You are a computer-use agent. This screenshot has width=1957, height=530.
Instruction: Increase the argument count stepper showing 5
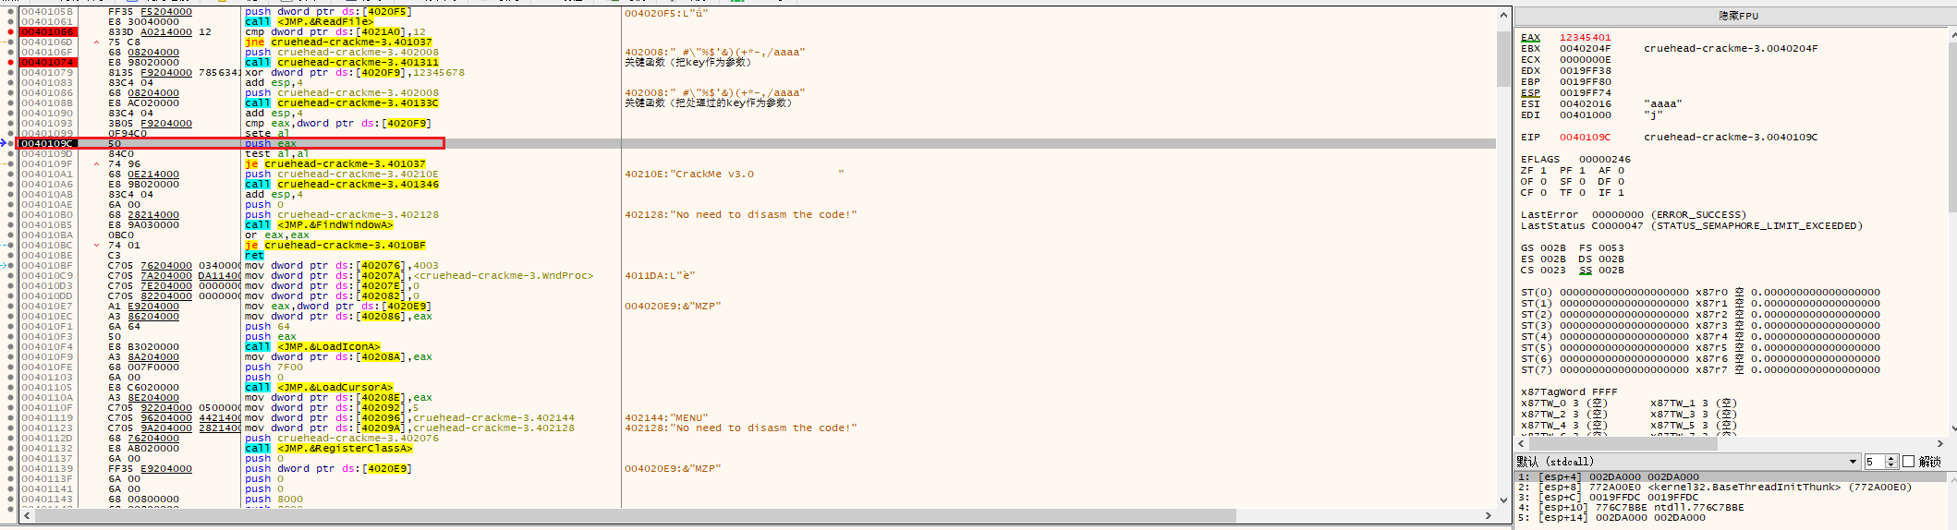click(x=1891, y=458)
